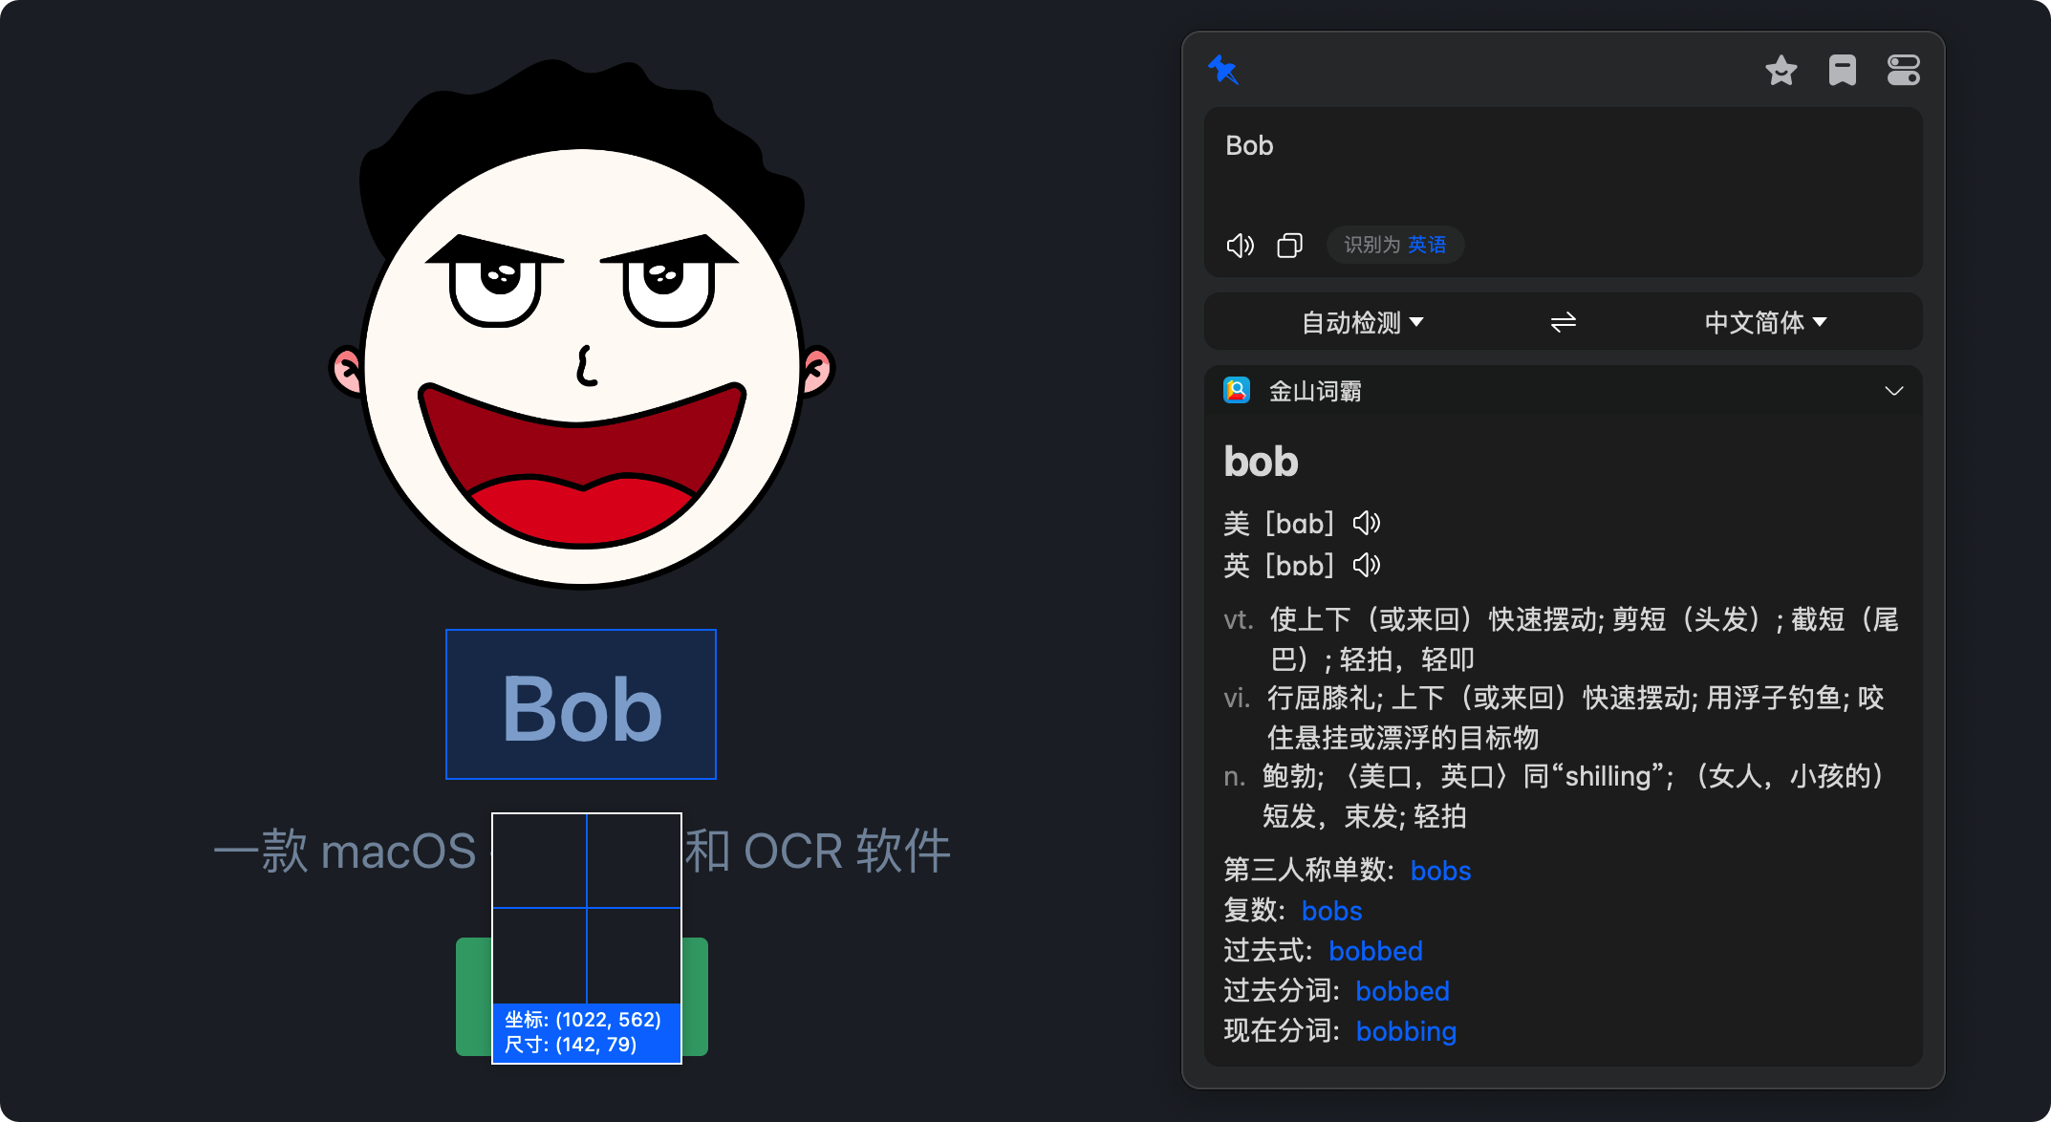The image size is (2051, 1122).
Task: Click the 金山词霸 dictionary service icon
Action: [x=1236, y=391]
